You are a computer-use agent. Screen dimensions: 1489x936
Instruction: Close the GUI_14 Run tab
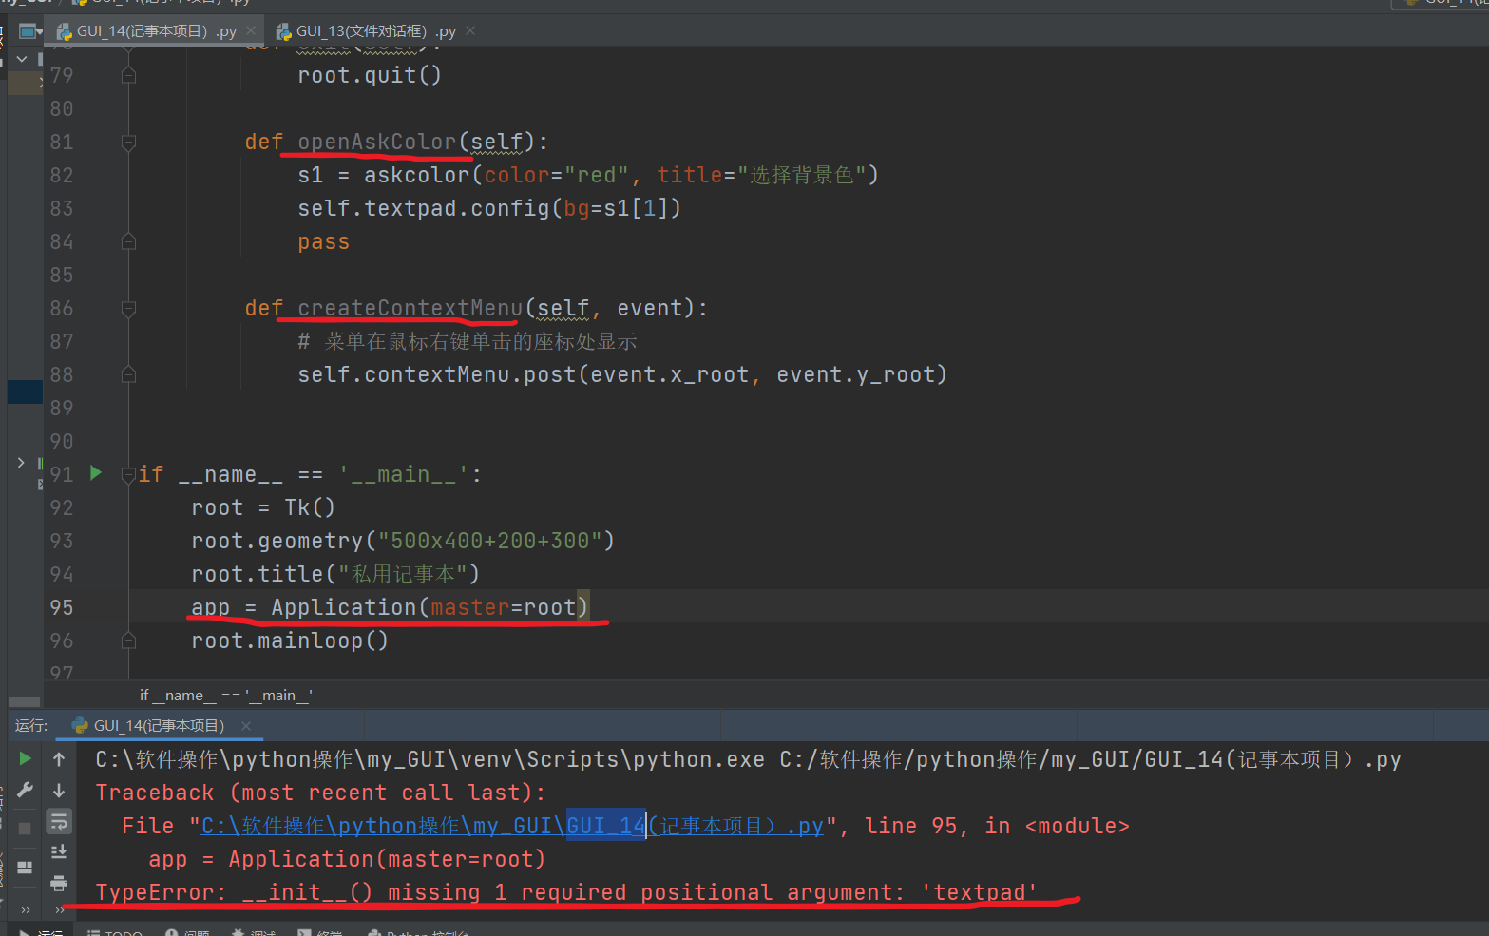[x=246, y=725]
